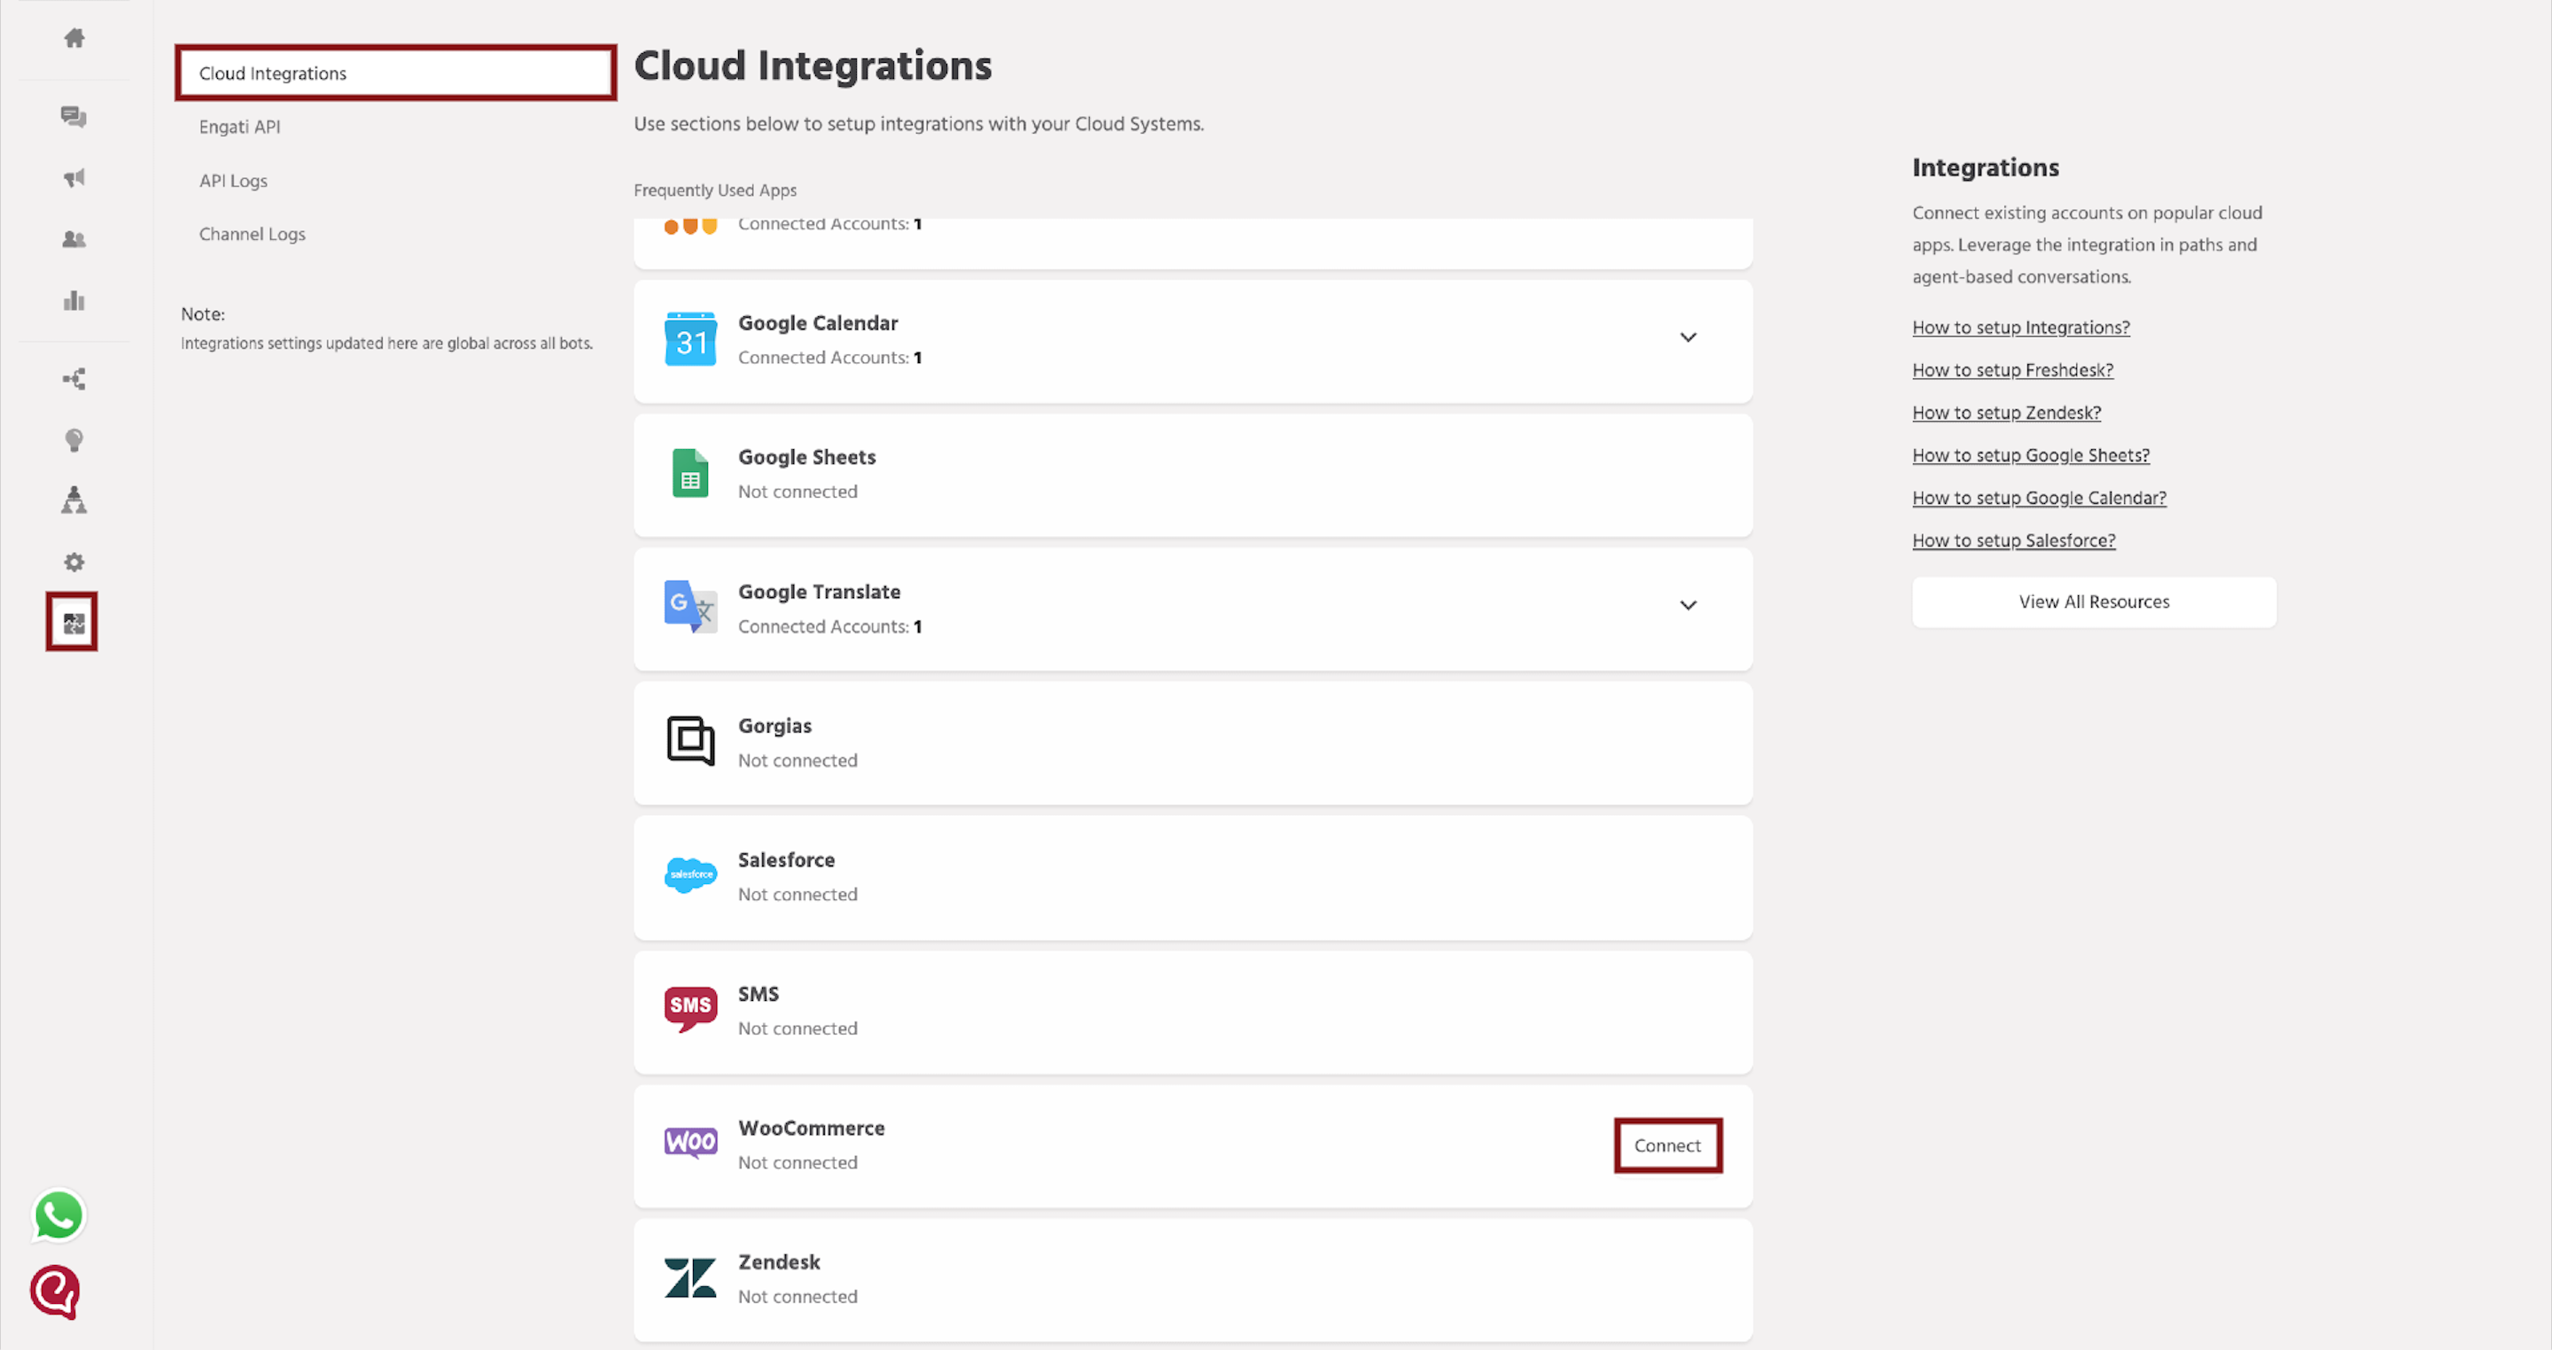Launch WhatsApp via the green icon
2552x1350 pixels.
pyautogui.click(x=58, y=1215)
